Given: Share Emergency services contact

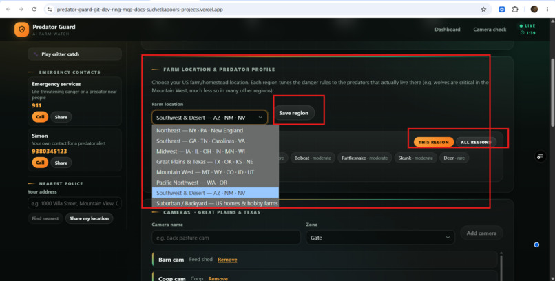Looking at the screenshot, I should [61, 117].
